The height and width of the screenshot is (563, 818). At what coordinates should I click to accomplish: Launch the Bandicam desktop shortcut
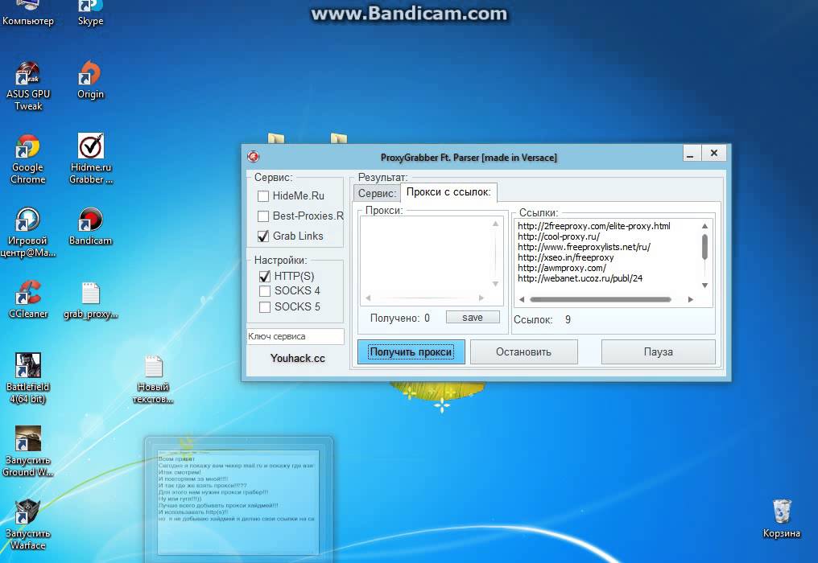click(x=90, y=226)
